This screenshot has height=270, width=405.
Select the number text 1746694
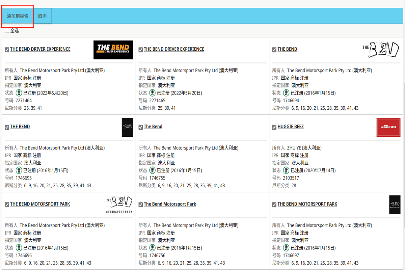point(291,101)
